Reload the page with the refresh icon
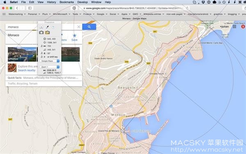The image size is (246, 154). point(187,8)
